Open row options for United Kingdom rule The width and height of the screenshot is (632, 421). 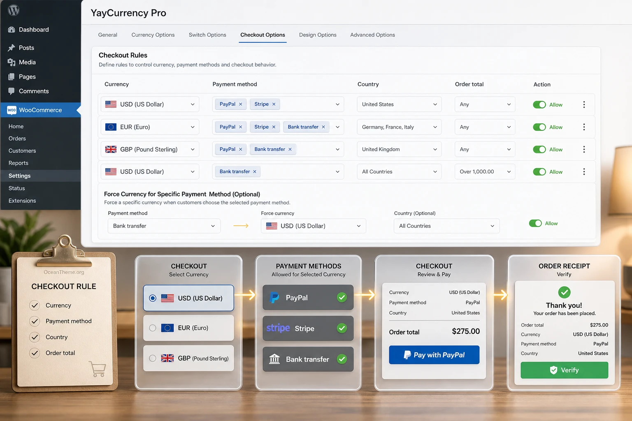point(584,149)
